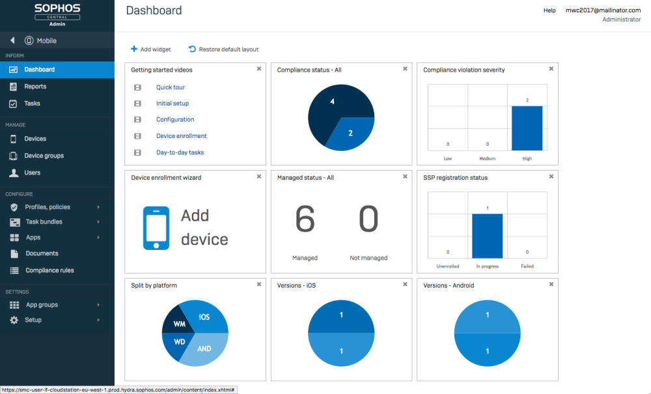Click the Compliance rules list icon
651x394 pixels.
click(x=14, y=270)
